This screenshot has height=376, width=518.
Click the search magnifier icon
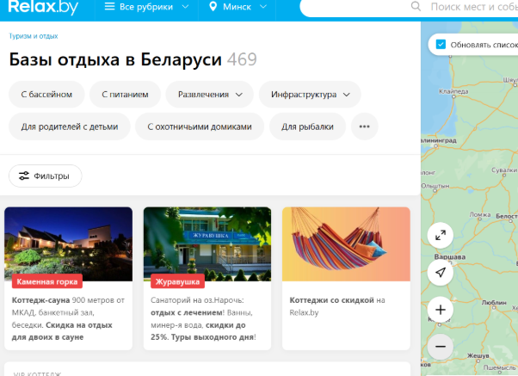[x=416, y=6]
